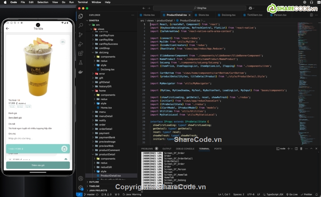Show the DEBUG CONSOLE panel tab
The width and height of the screenshot is (321, 197).
[185, 149]
